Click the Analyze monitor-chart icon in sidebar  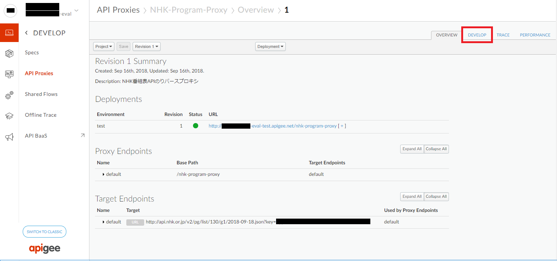point(9,74)
